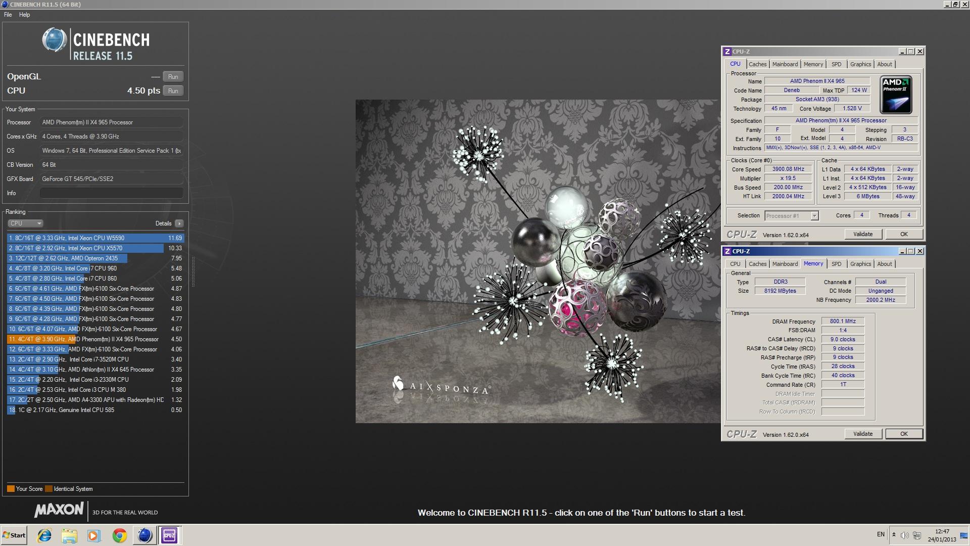Open Windows Explorer folder icon in taskbar
The image size is (970, 546).
[69, 535]
